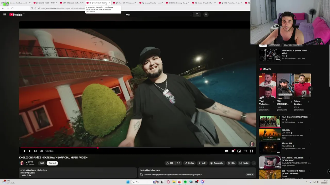Image resolution: width=330 pixels, height=185 pixels.
Task: Switch to the Lotusx, Khontkar tab
Action: 152,3
